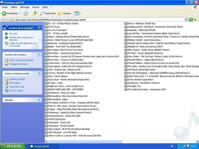Open the ? help menu

pyautogui.click(x=51, y=7)
